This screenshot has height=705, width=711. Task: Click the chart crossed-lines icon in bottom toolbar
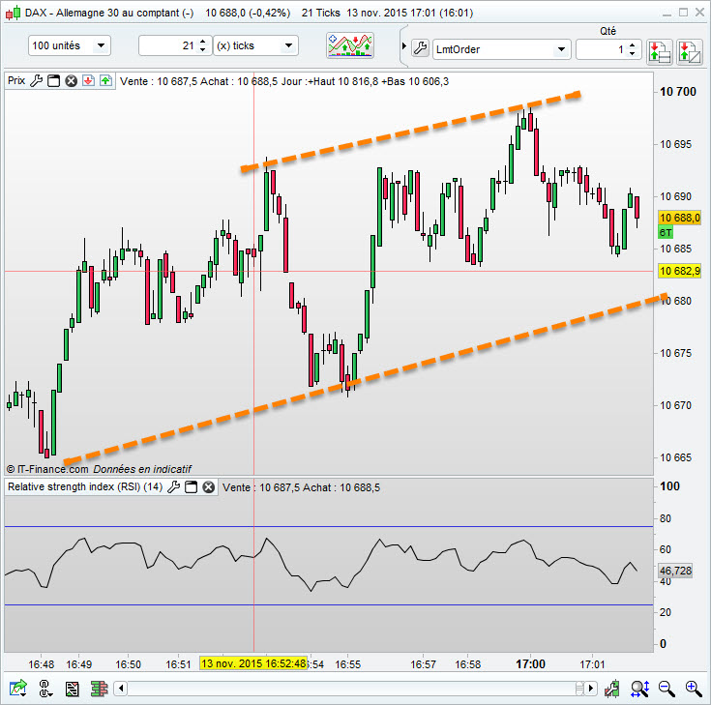[x=73, y=690]
